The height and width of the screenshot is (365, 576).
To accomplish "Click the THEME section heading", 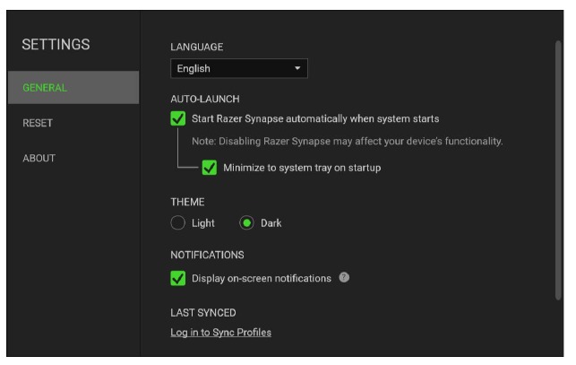I will click(187, 202).
